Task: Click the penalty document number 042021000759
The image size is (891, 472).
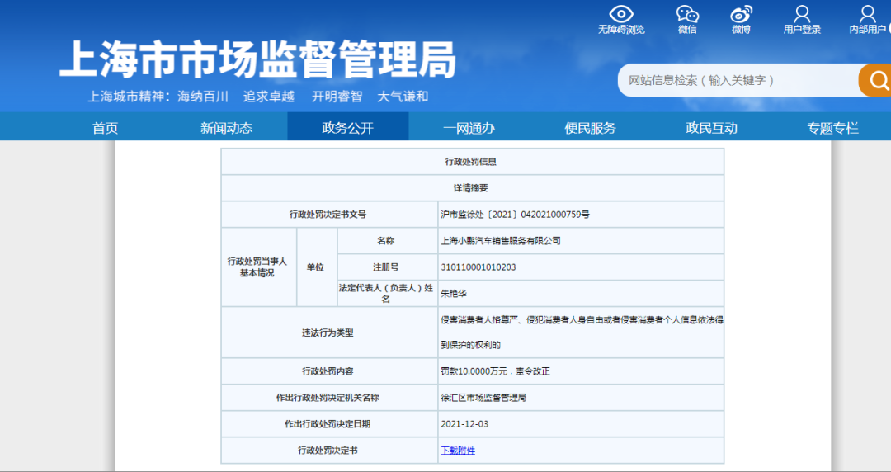Action: [x=515, y=215]
